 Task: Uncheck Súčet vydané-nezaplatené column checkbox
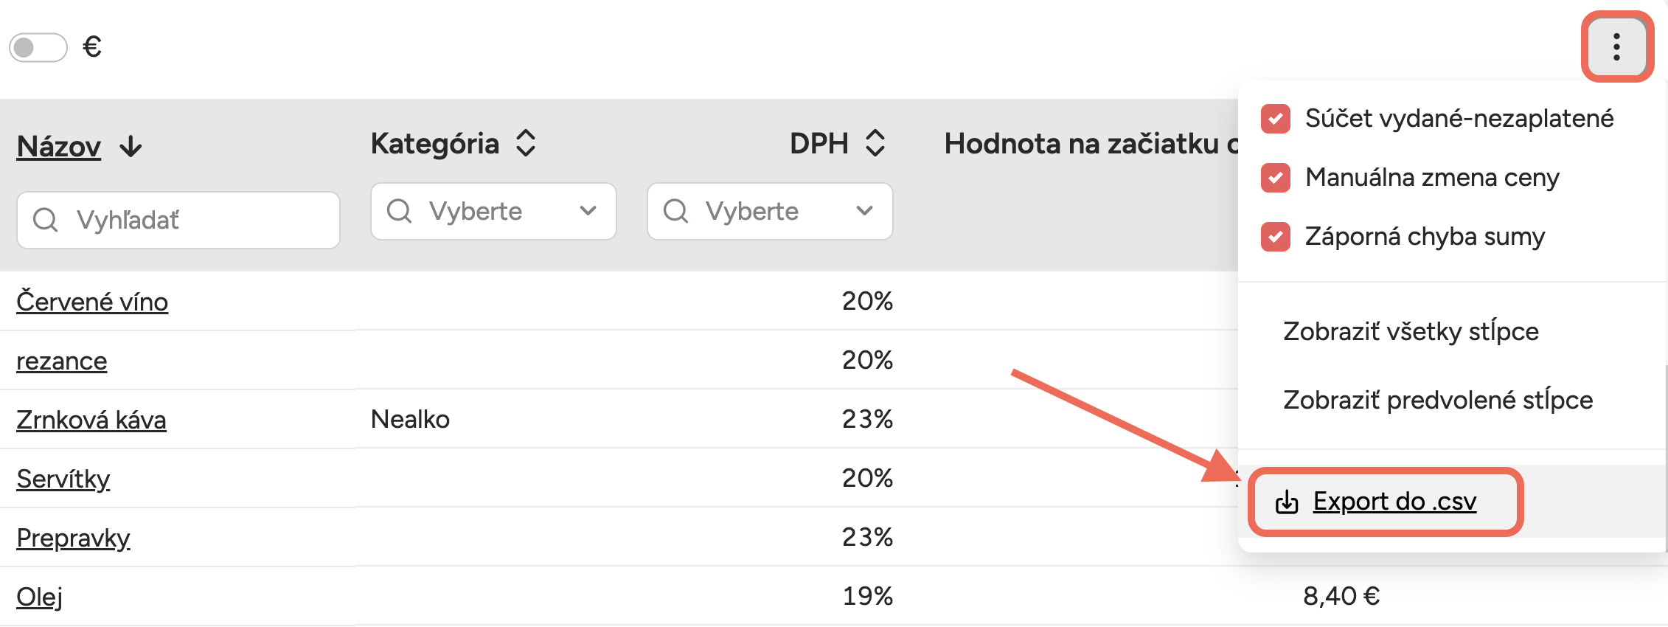[x=1276, y=119]
